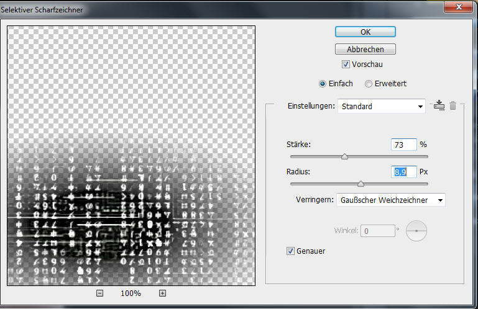
Task: Delete the preset using the trash icon
Action: pyautogui.click(x=453, y=105)
